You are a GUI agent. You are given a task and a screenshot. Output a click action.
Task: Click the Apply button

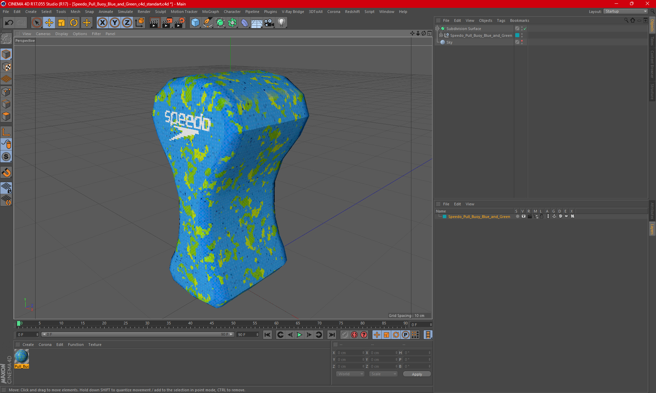click(417, 374)
